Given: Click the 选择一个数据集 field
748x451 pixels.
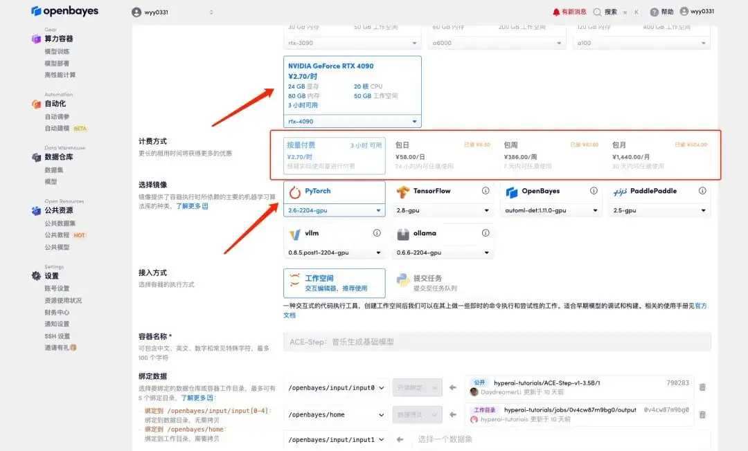Looking at the screenshot, I should 560,439.
